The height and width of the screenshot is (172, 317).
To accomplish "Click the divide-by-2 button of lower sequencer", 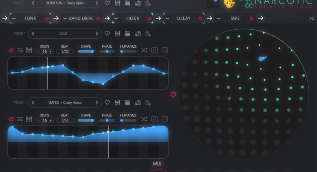I will (154, 119).
